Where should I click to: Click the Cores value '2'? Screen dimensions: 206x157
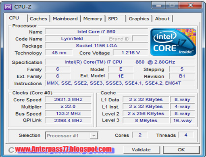140,135
